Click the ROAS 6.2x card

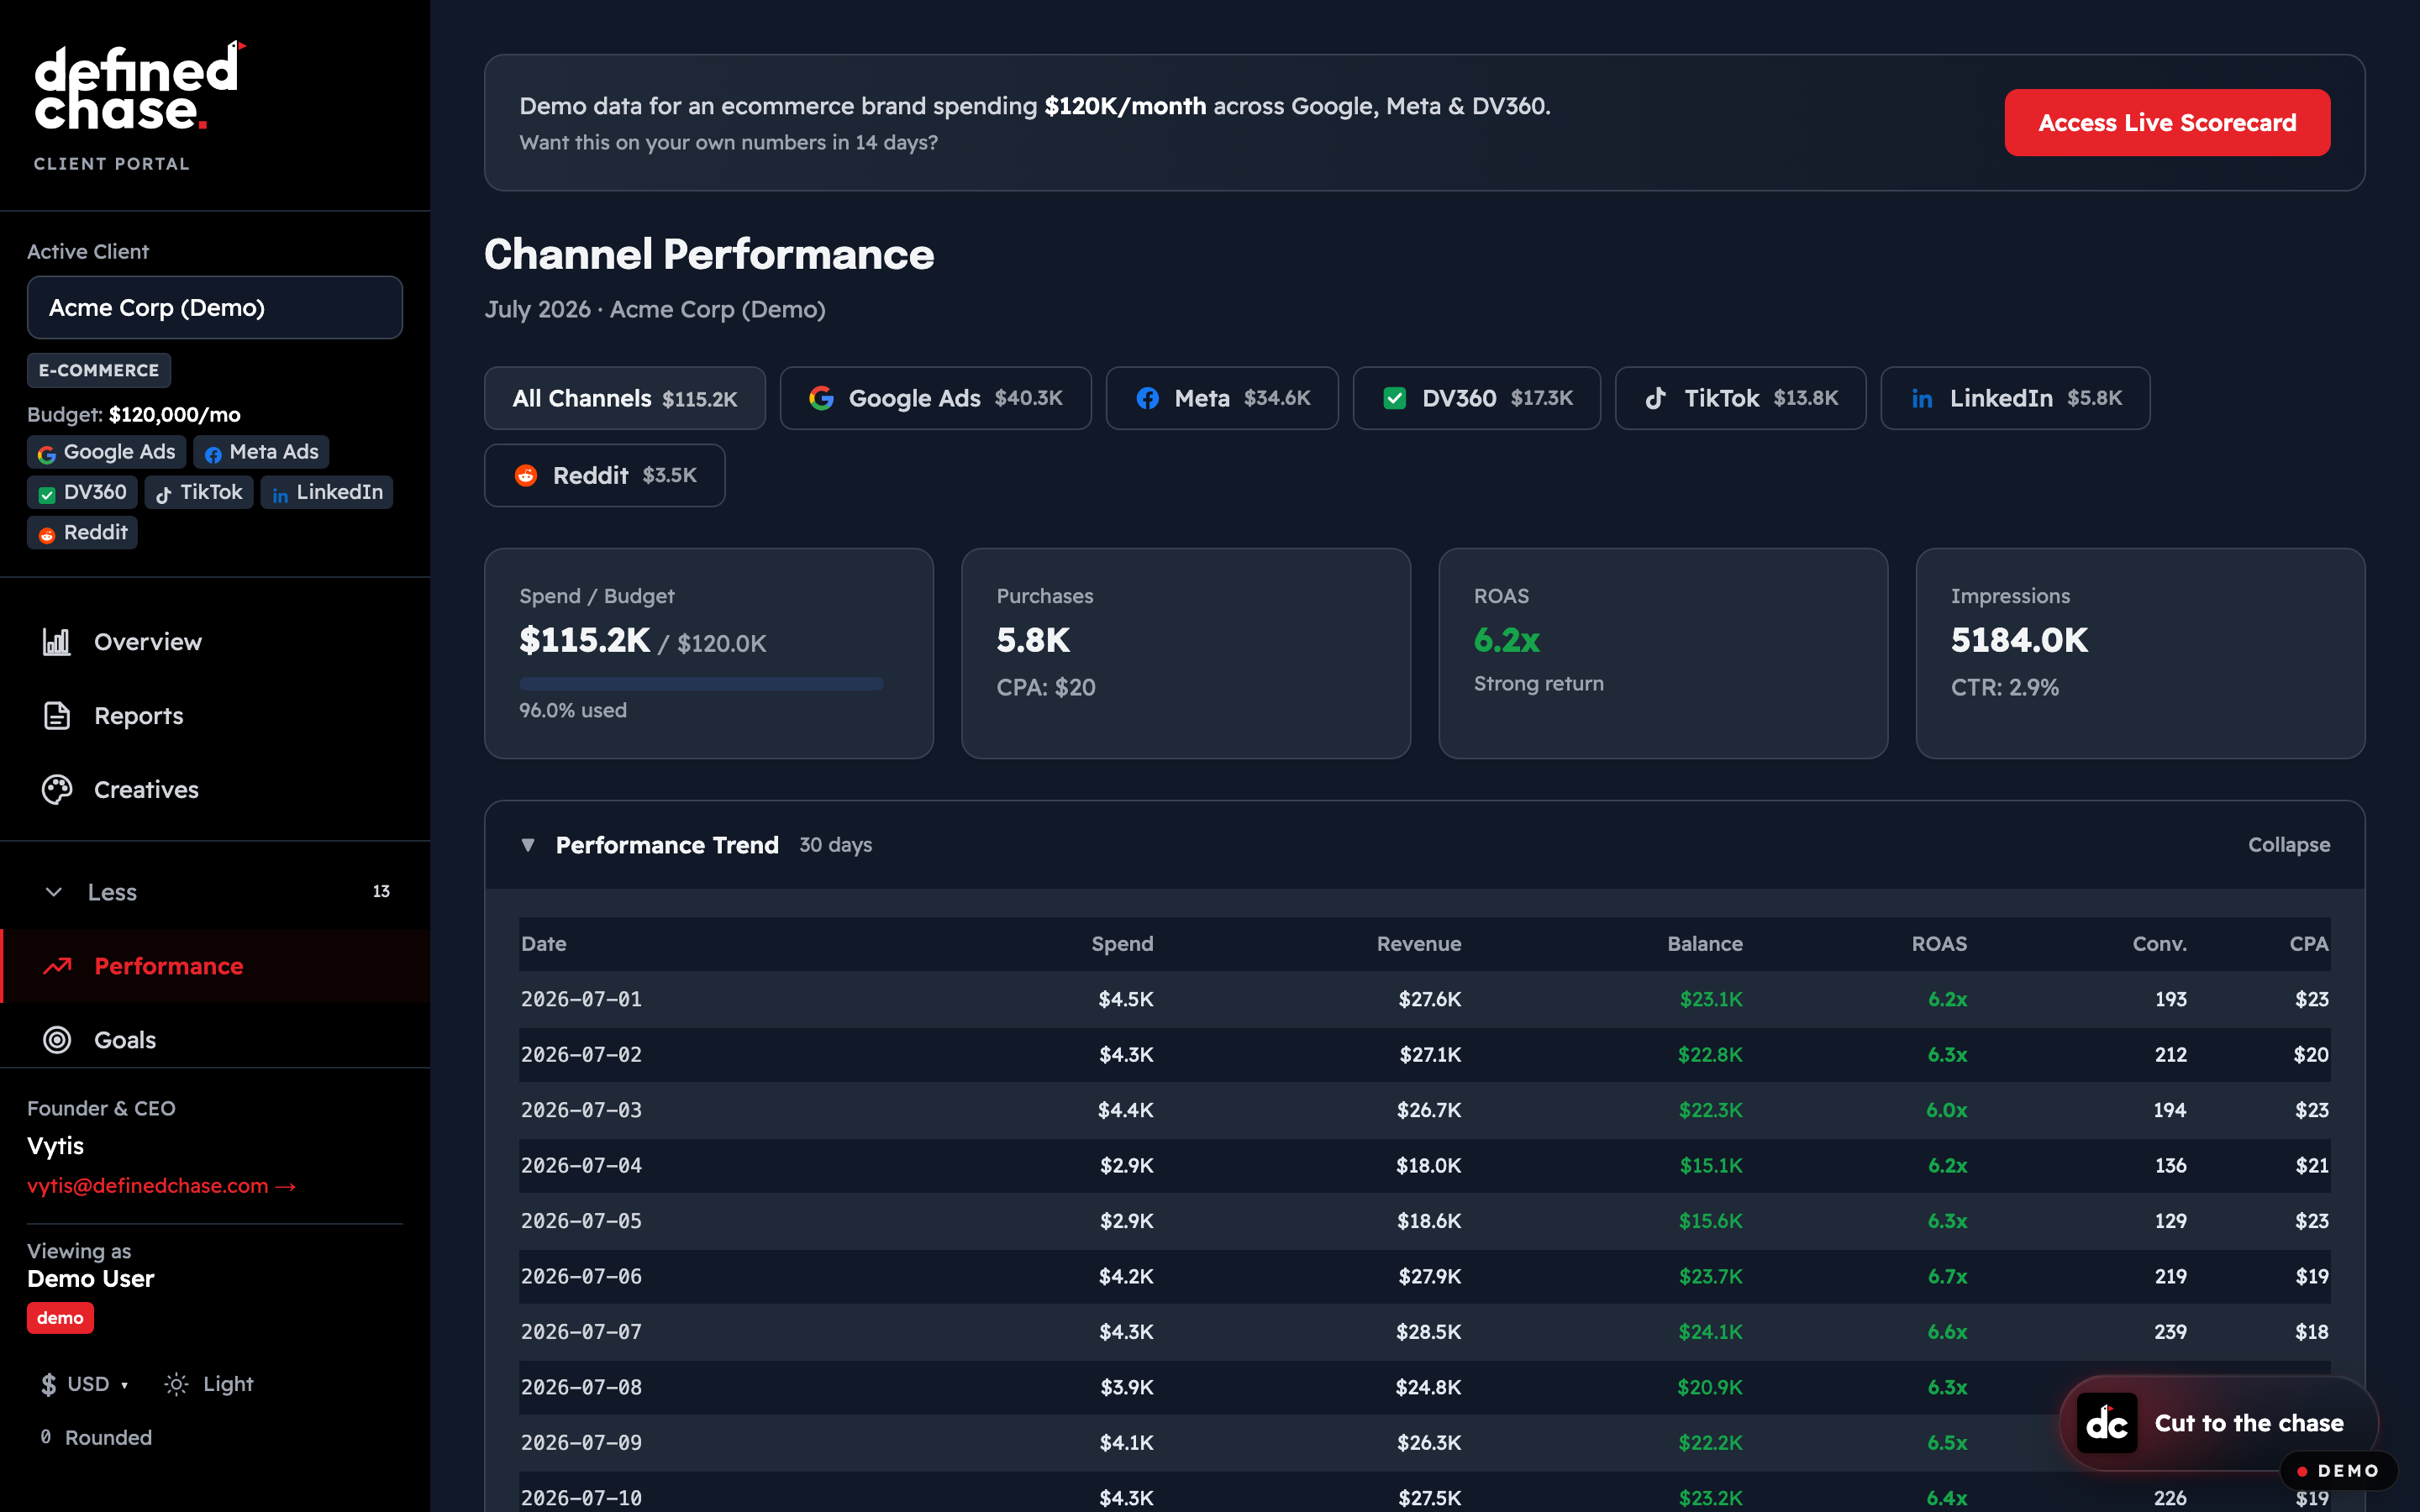[1663, 653]
